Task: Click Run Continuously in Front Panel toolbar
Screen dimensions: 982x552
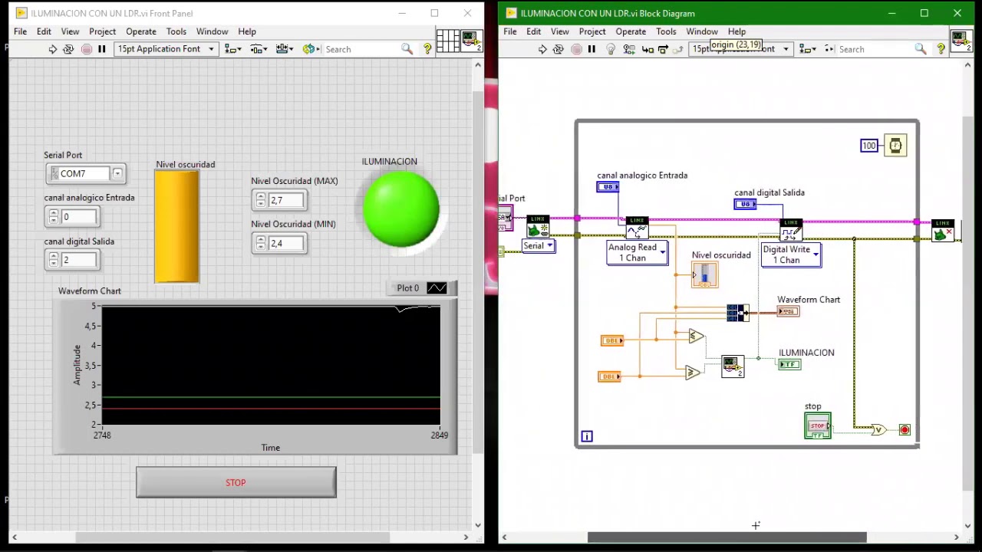Action: tap(68, 49)
